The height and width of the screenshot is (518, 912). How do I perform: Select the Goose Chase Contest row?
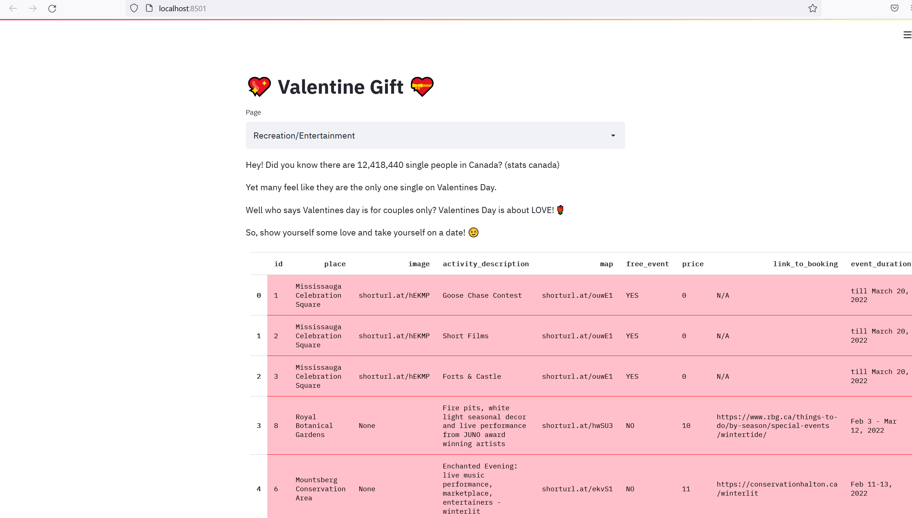click(x=482, y=295)
